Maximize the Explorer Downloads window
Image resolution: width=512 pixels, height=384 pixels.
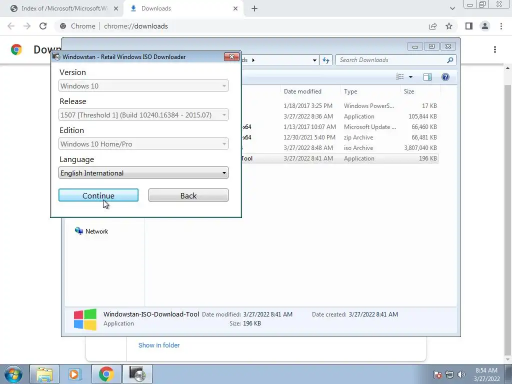pyautogui.click(x=431, y=46)
